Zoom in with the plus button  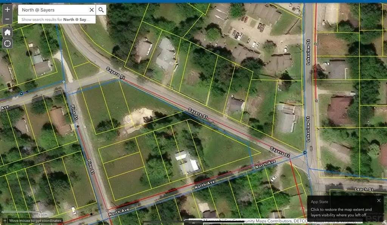[x=8, y=10]
